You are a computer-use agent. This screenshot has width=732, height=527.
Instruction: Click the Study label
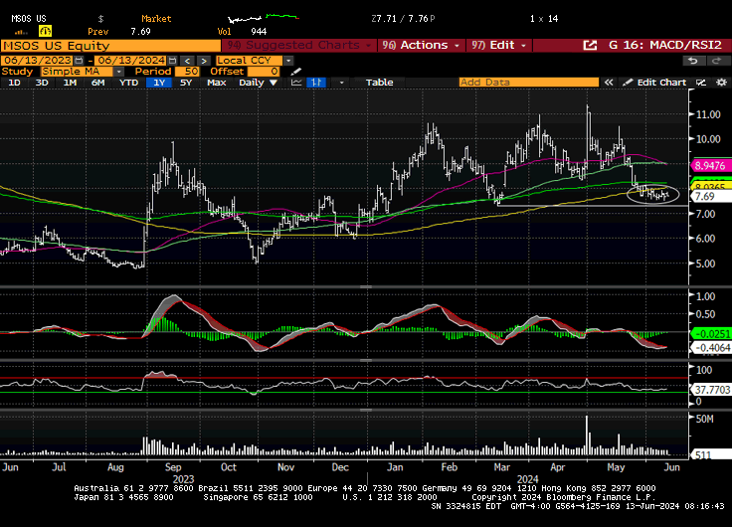coord(17,72)
